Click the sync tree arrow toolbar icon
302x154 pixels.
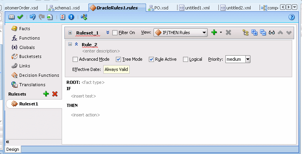pos(84,17)
